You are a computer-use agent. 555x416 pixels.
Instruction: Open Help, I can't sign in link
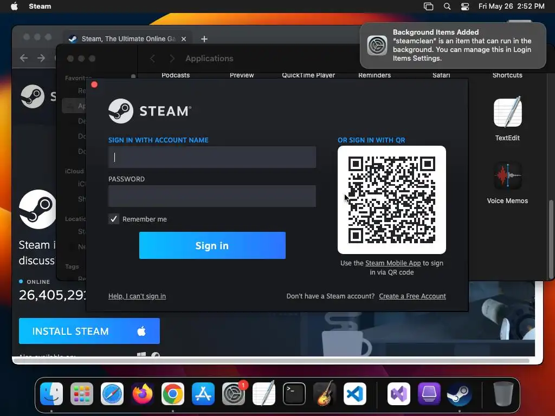[x=137, y=296]
